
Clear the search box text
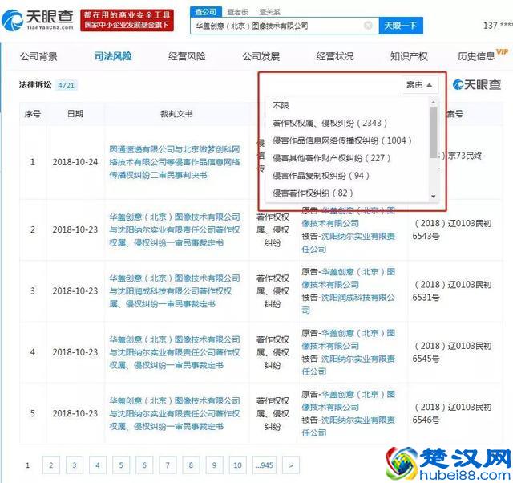click(368, 26)
